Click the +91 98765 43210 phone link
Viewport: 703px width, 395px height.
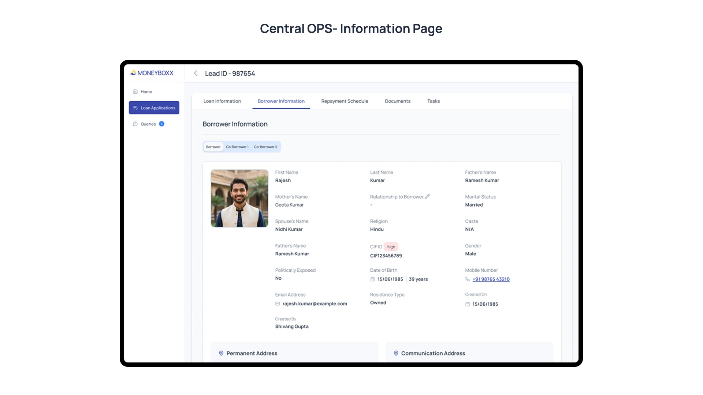point(491,279)
